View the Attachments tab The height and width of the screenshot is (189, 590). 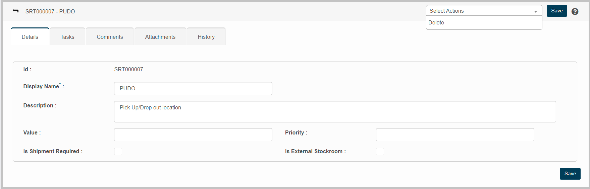point(160,37)
